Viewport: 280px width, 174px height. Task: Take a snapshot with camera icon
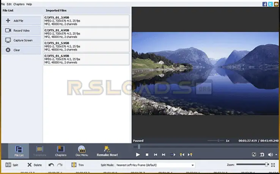pos(262,155)
